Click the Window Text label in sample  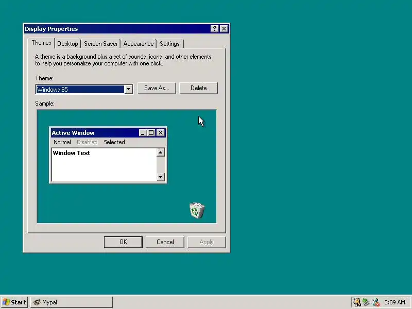[x=72, y=153]
